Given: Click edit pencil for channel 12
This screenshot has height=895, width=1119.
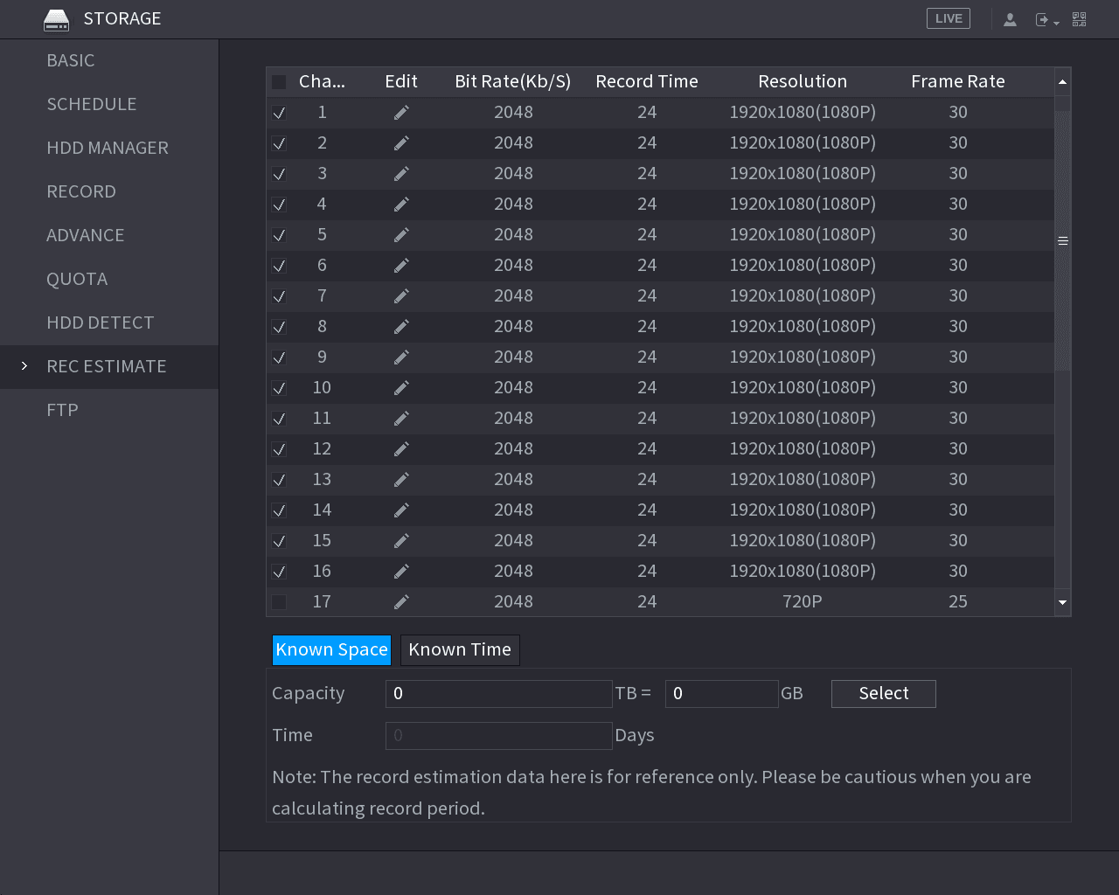Looking at the screenshot, I should click(401, 449).
